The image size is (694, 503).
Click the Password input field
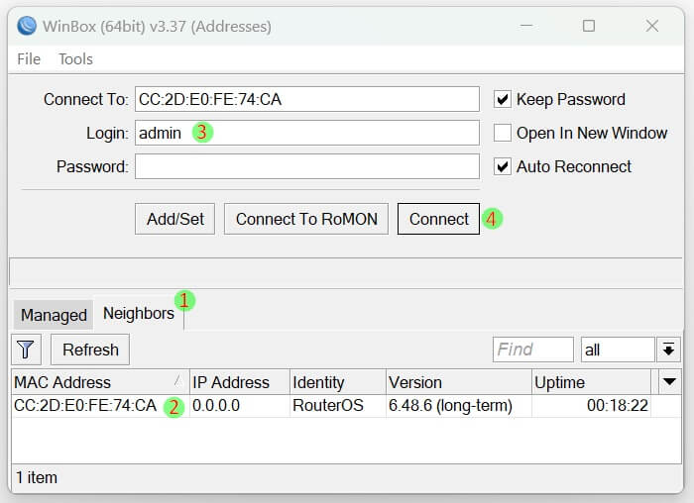pos(306,166)
